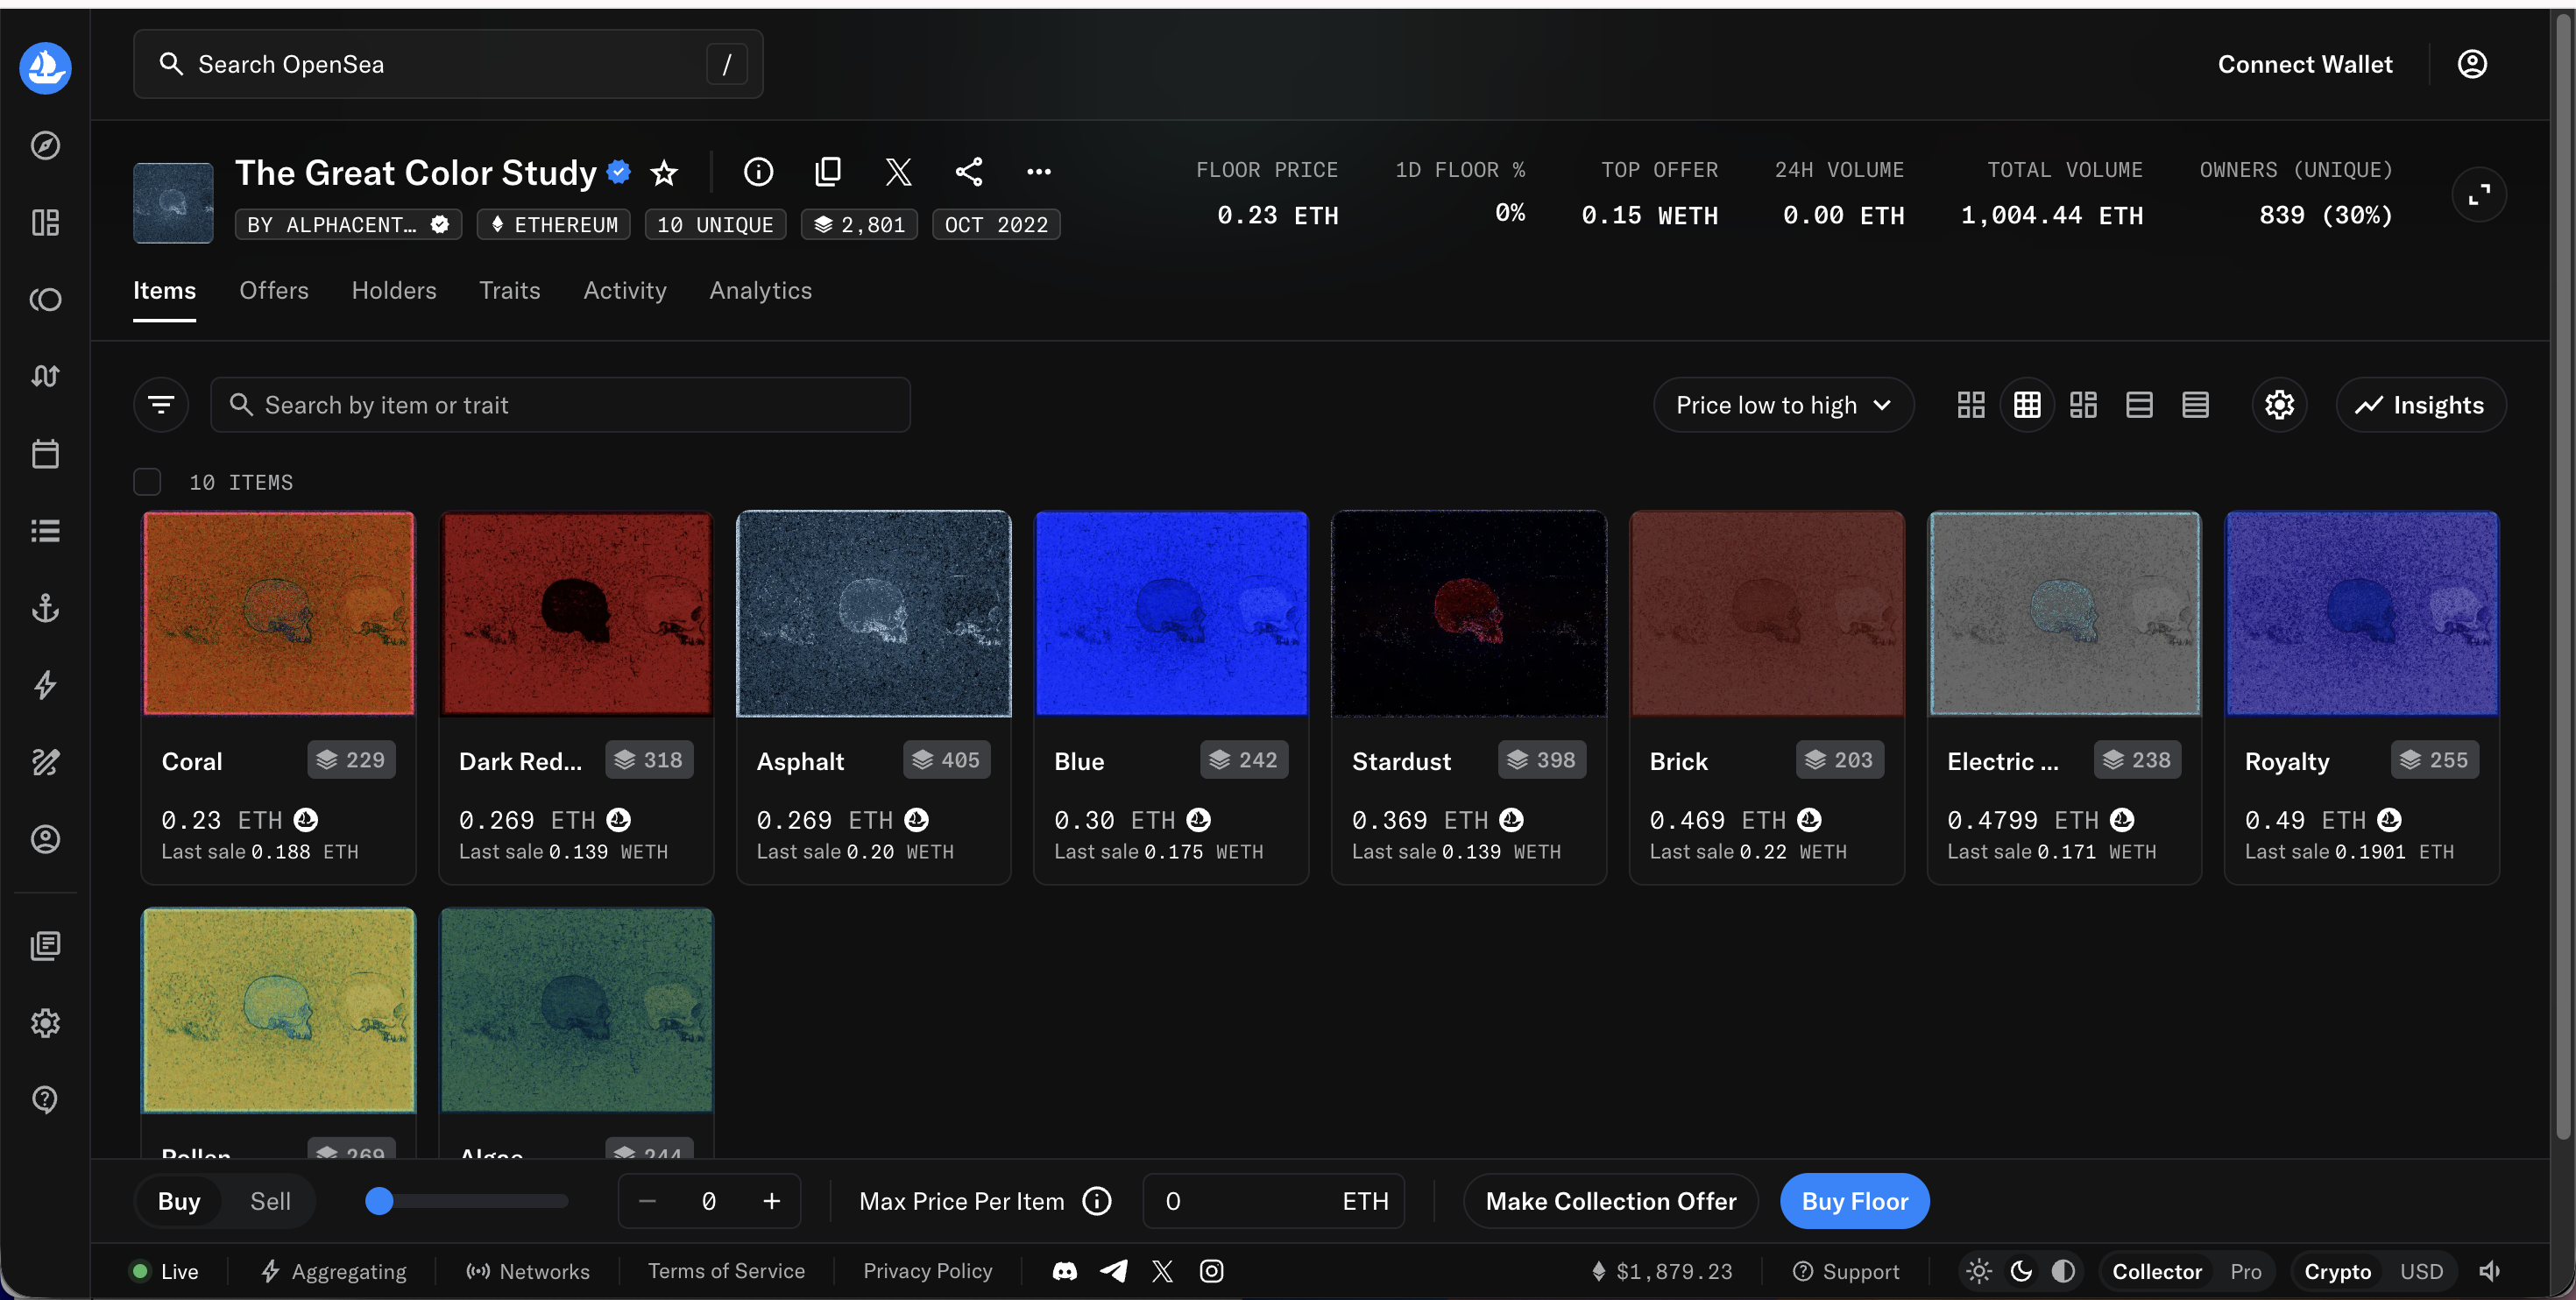Open the sidebar list icon

[45, 531]
